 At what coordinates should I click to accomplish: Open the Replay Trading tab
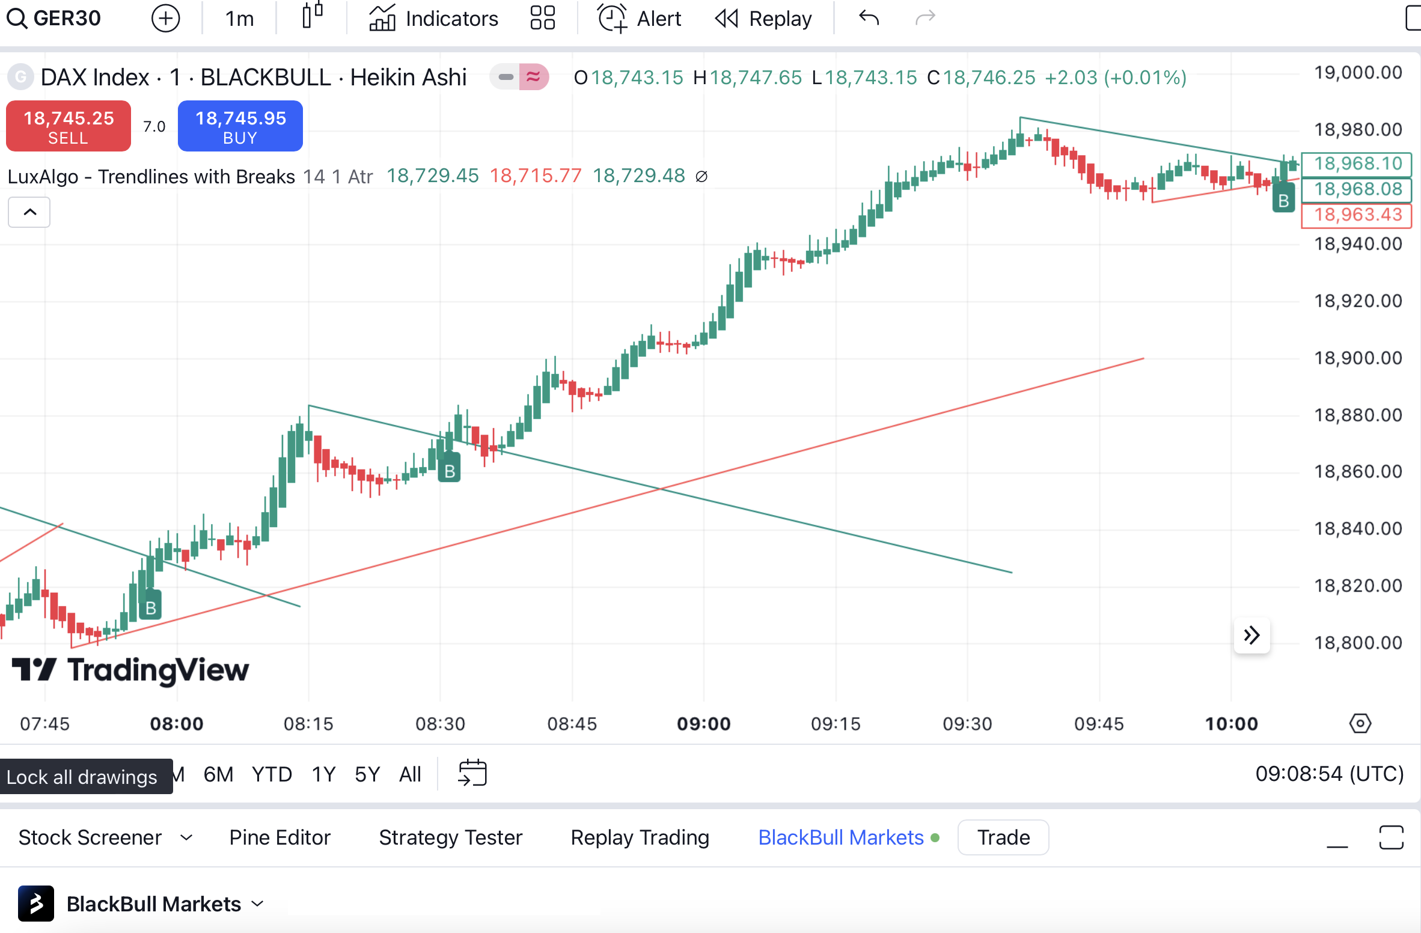click(640, 837)
